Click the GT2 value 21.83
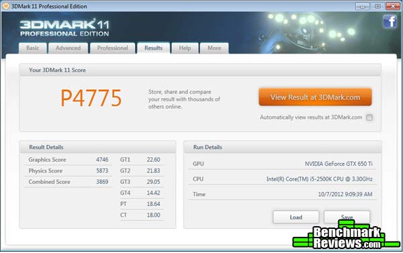The width and height of the screenshot is (403, 253). coord(153,170)
